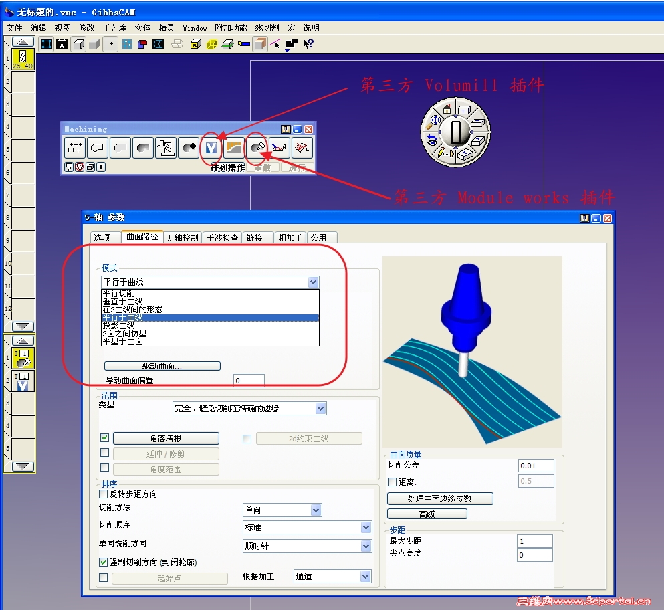Uncheck the 角落清根 checkbox

tap(104, 438)
